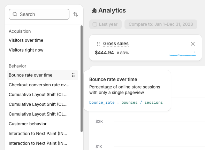This screenshot has width=205, height=150.
Task: Click the 83% decrease indicator
Action: pos(123,53)
